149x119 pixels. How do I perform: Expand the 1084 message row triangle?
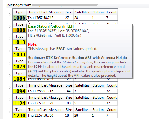pos(10,76)
